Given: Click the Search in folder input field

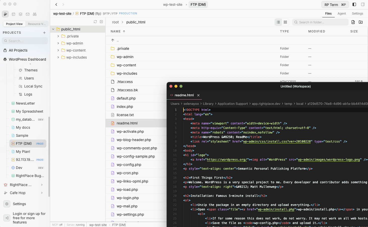Looking at the screenshot, I should pos(320,22).
